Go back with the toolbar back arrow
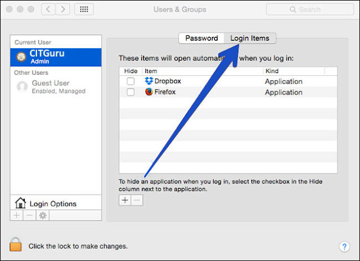Viewport: 360px width, 261px height. coord(49,10)
